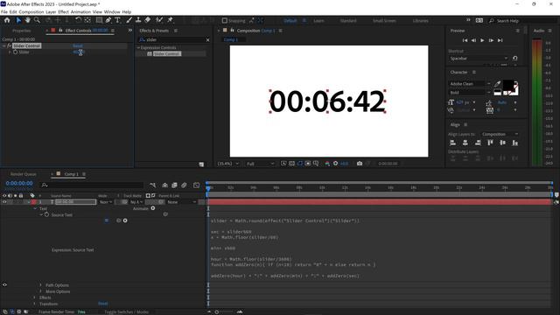Click the shy layers icon in timeline header
This screenshot has width=560, height=315.
click(165, 185)
